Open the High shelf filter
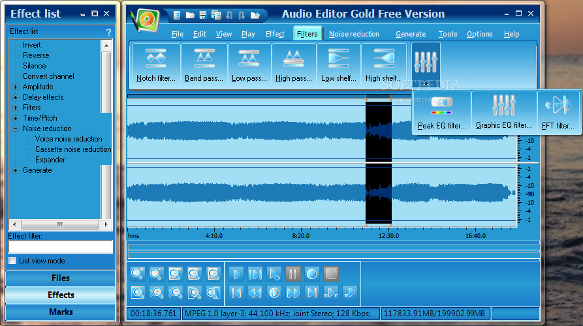This screenshot has height=326, width=583. [x=384, y=65]
